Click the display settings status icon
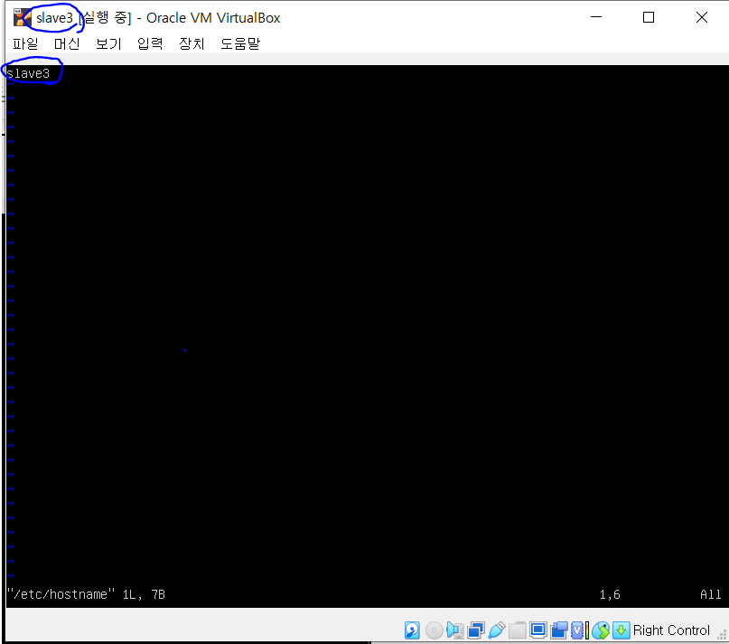This screenshot has height=644, width=729. (537, 630)
